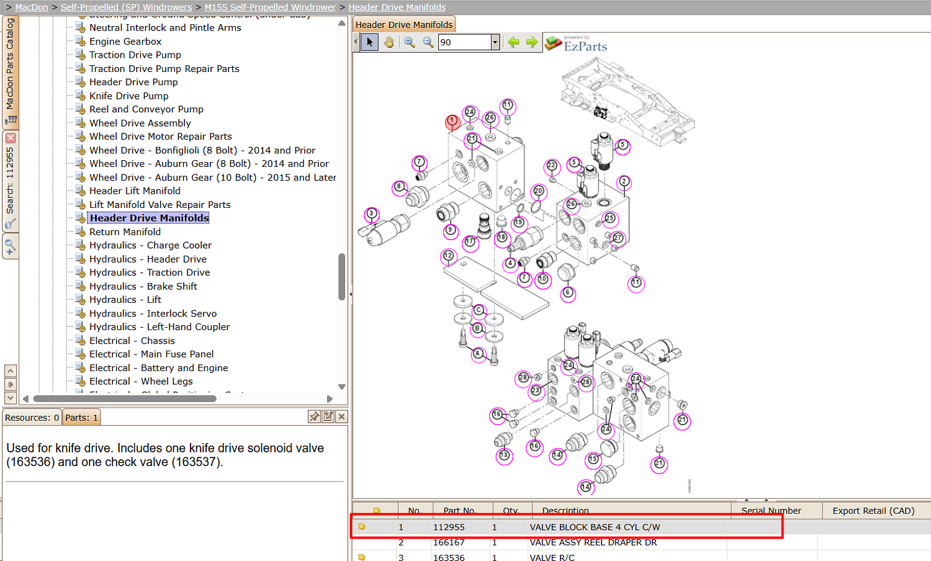Collapse the left panel with splitter arrow
The image size is (931, 561).
tap(351, 294)
